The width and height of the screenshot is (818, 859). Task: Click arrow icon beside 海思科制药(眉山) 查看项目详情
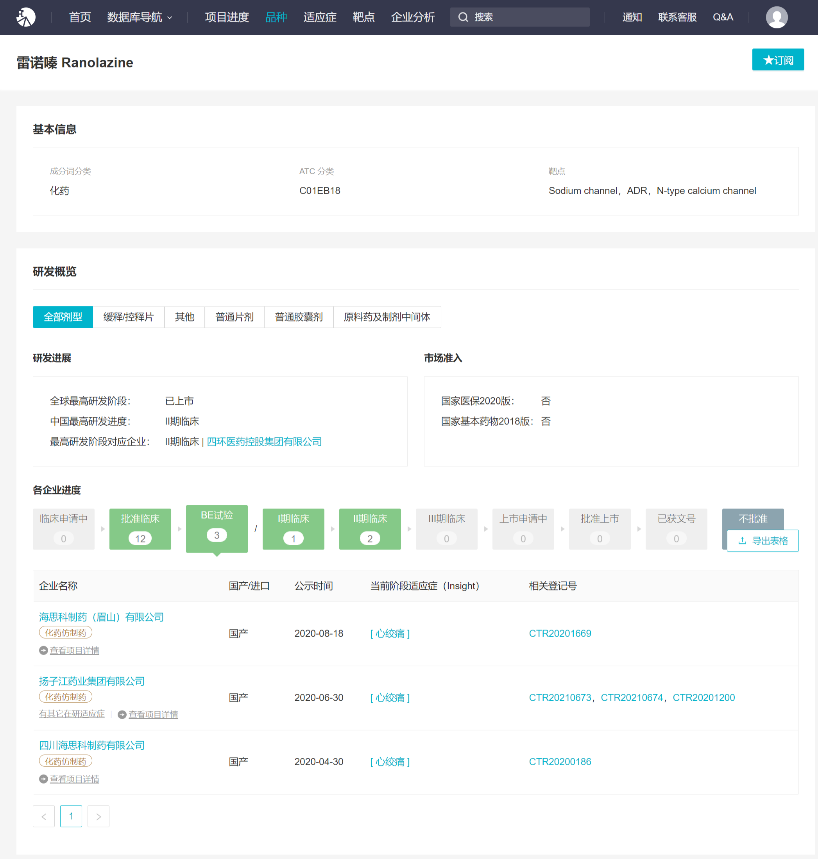point(43,650)
